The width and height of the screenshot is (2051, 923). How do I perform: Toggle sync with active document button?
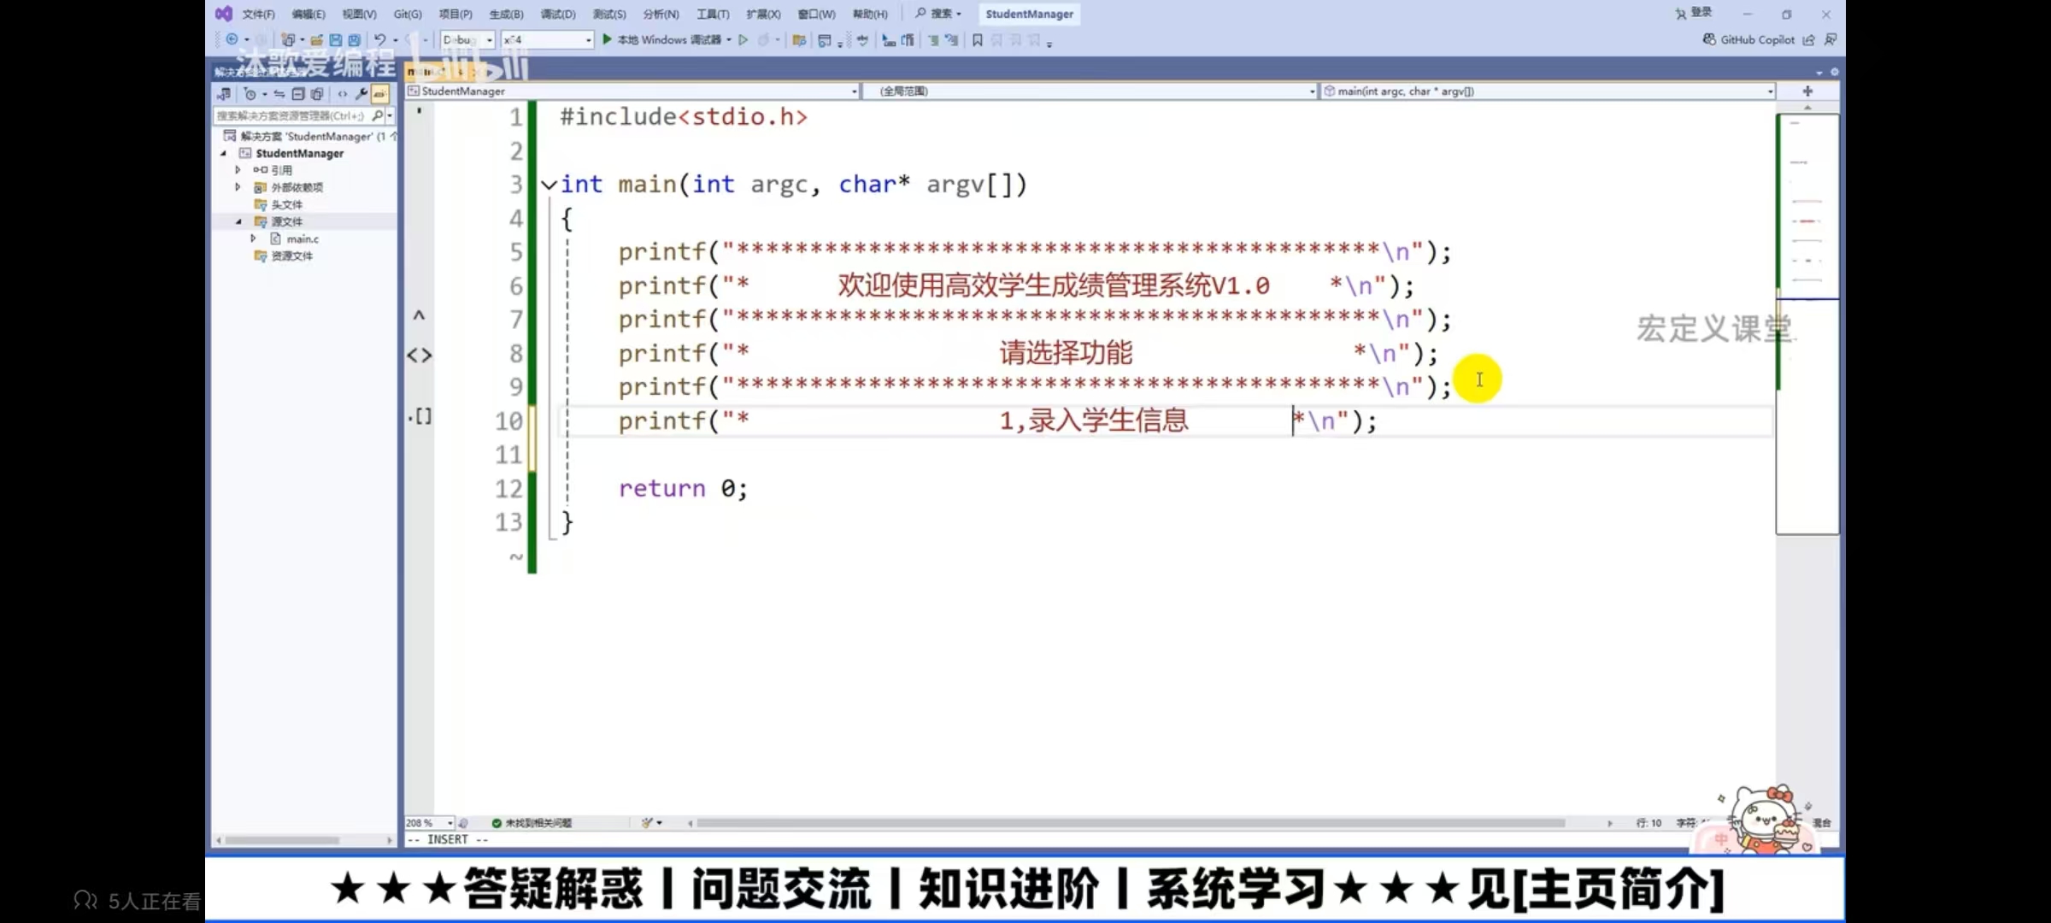[279, 94]
